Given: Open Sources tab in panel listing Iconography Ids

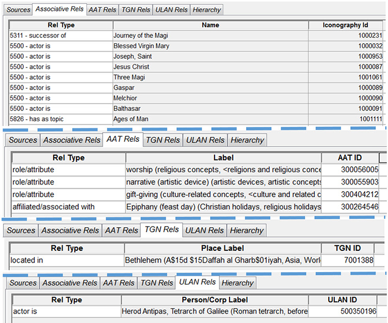Looking at the screenshot, I should coord(18,9).
